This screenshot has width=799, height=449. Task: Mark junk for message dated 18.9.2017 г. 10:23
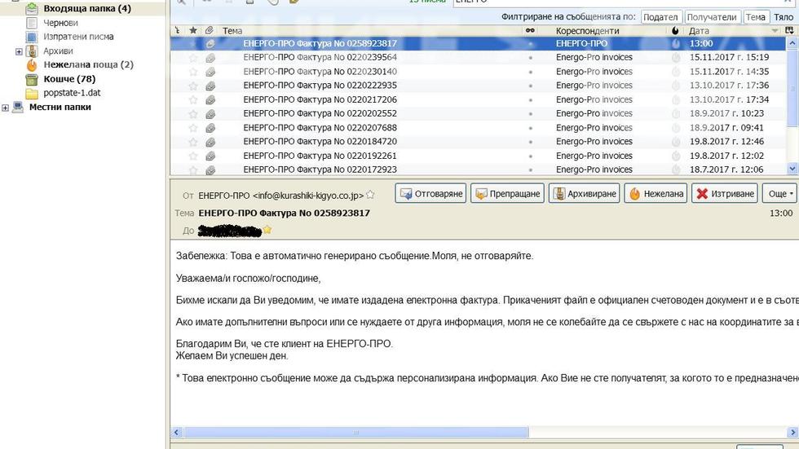(x=676, y=113)
